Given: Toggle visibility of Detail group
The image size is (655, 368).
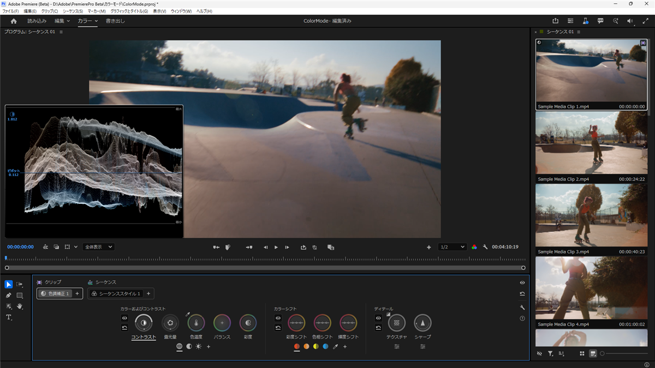Looking at the screenshot, I should (x=378, y=318).
